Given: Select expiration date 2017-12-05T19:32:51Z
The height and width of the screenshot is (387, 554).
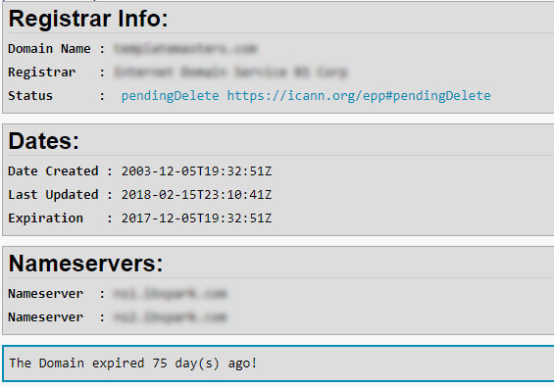Looking at the screenshot, I should (x=196, y=218).
